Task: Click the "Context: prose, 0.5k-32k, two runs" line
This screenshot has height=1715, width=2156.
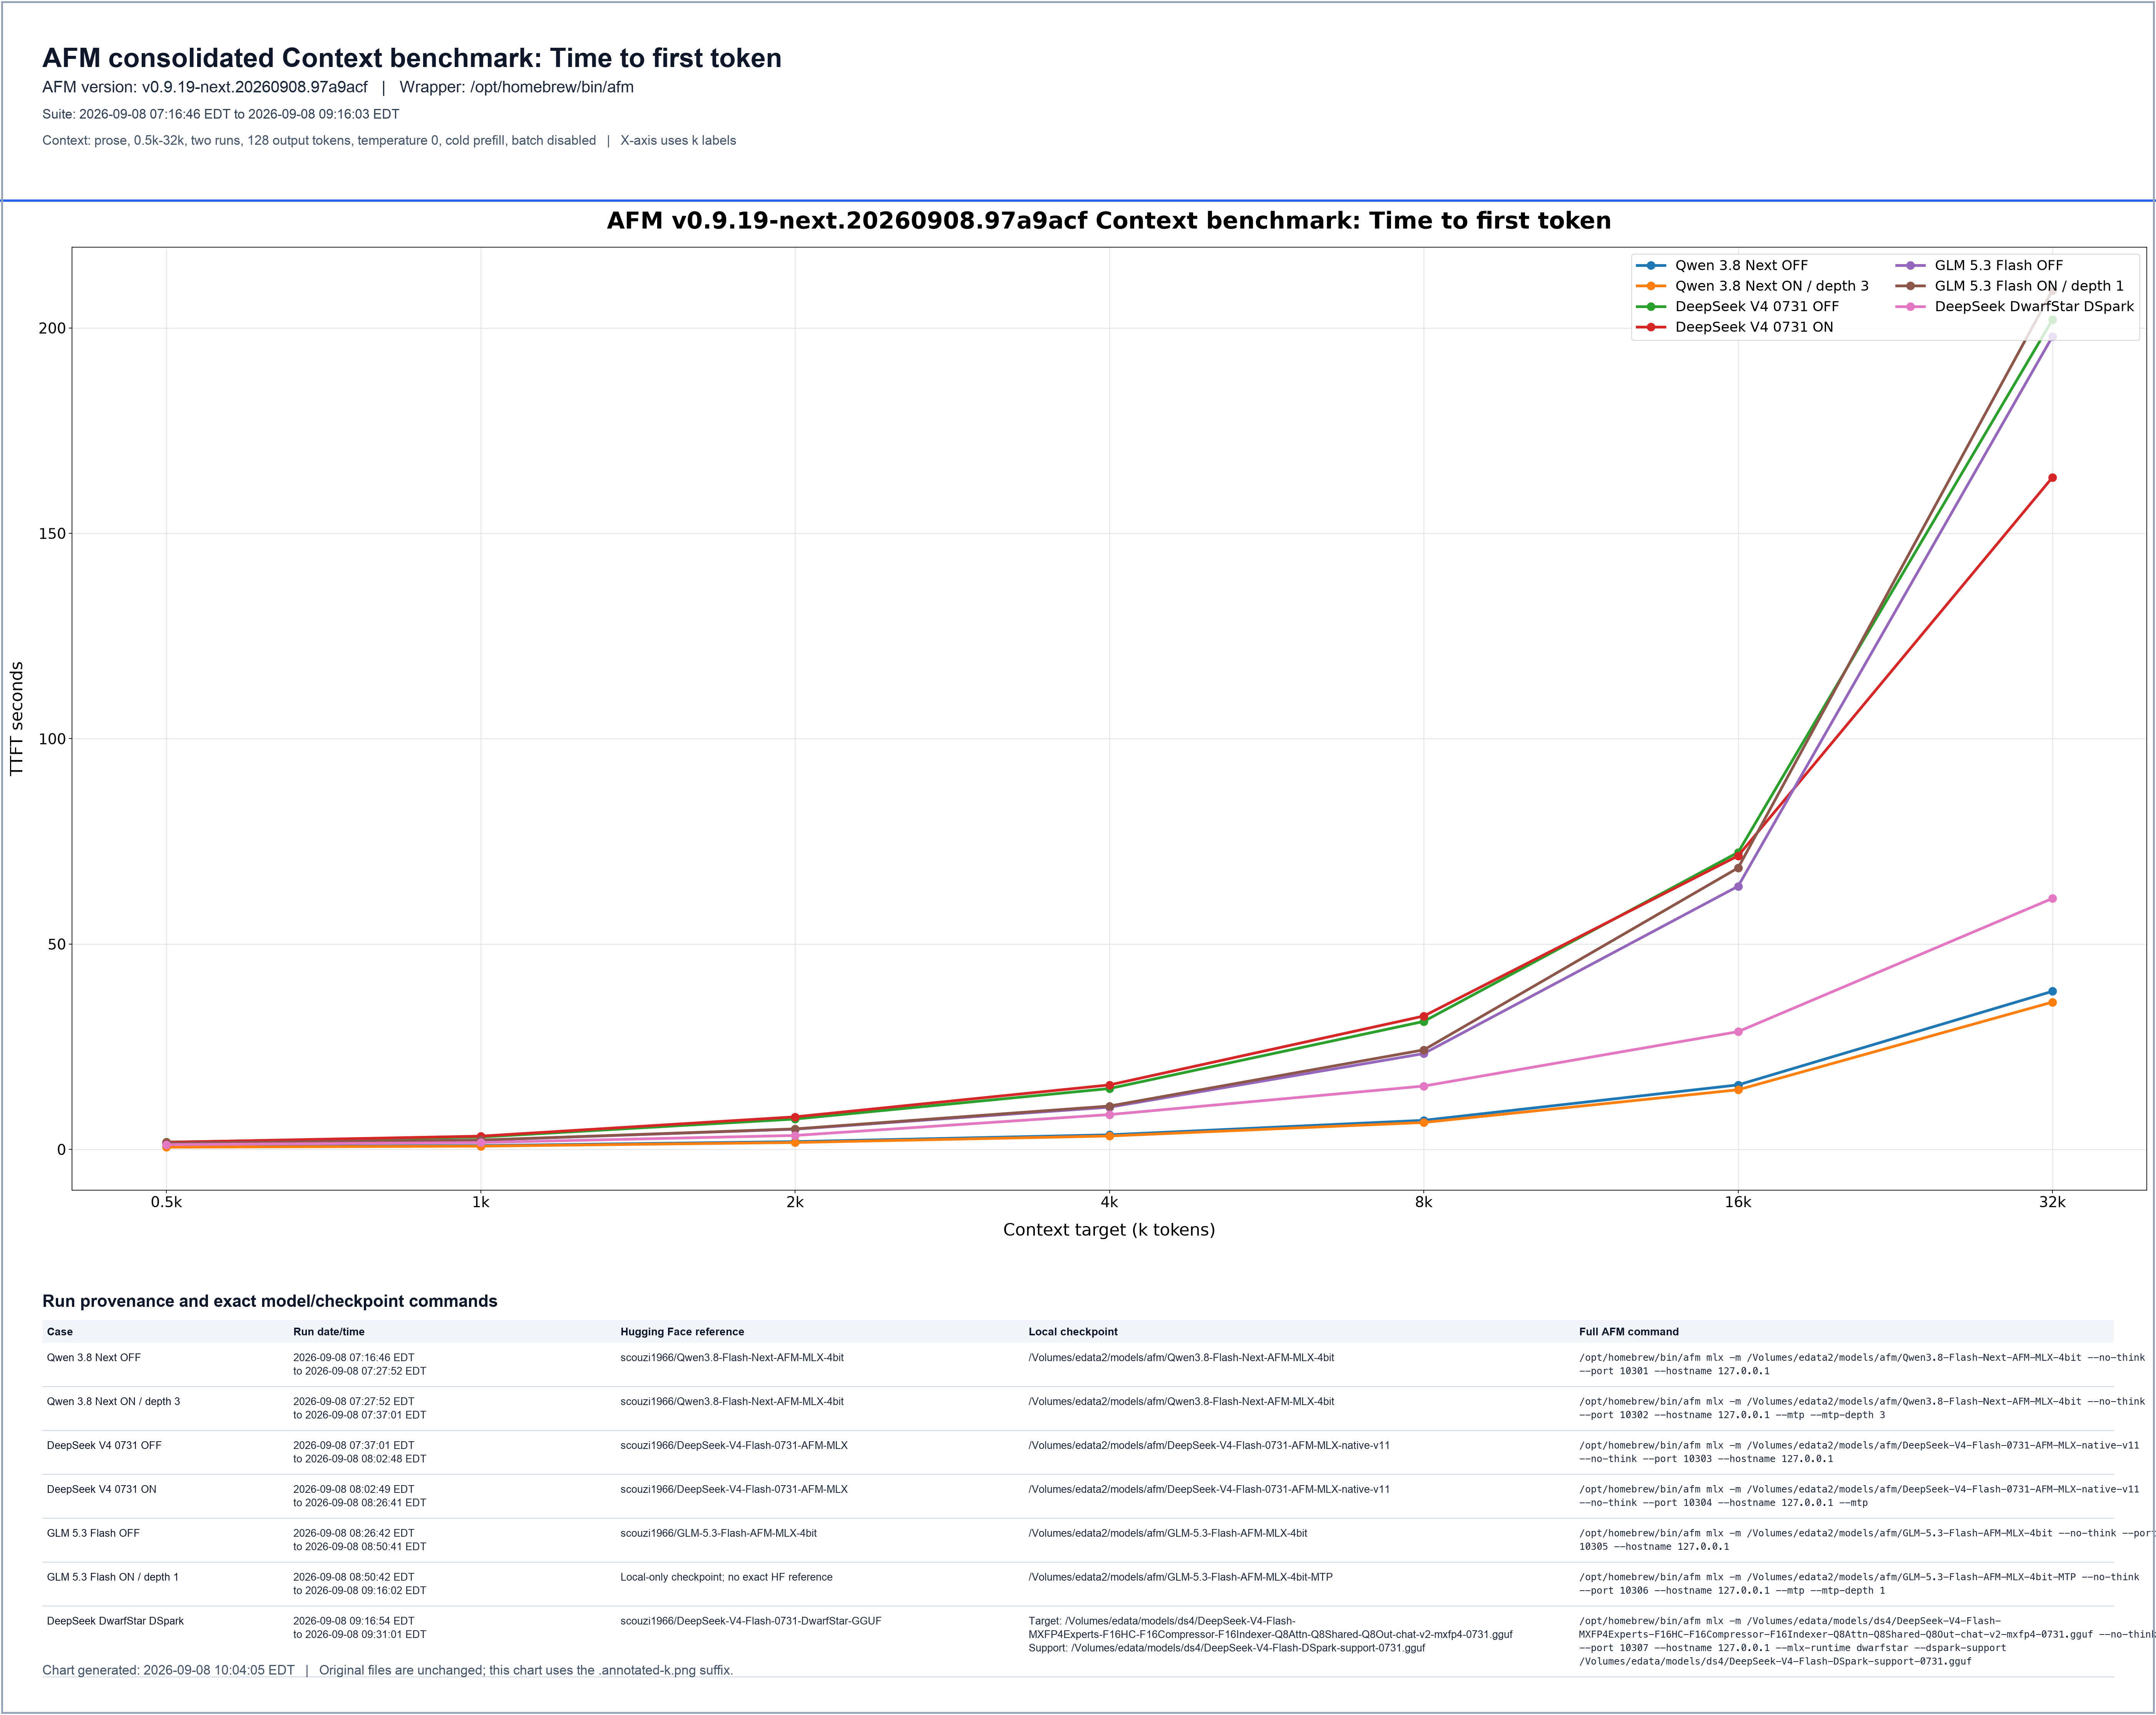Action: pos(319,141)
